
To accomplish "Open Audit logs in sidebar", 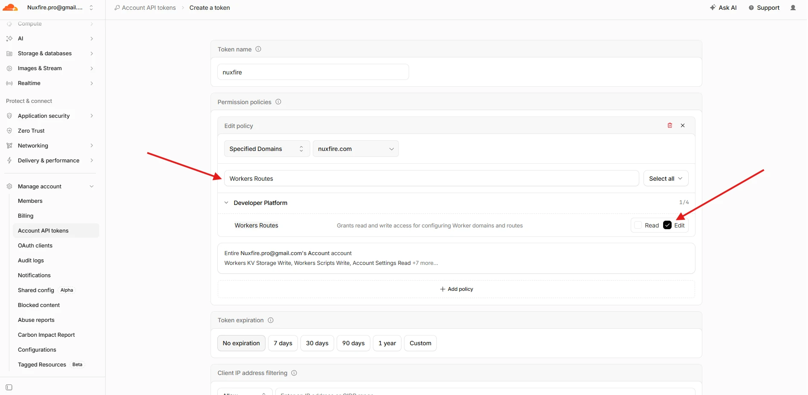I will coord(31,260).
